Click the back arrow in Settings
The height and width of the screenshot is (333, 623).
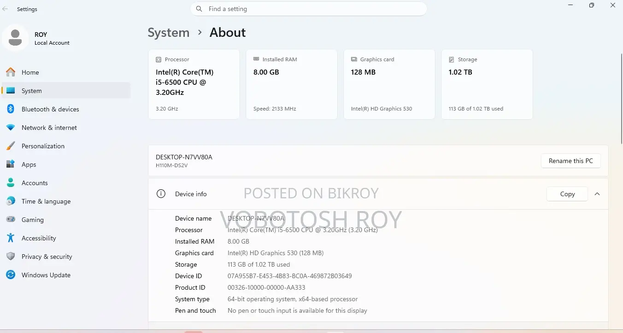pyautogui.click(x=5, y=9)
